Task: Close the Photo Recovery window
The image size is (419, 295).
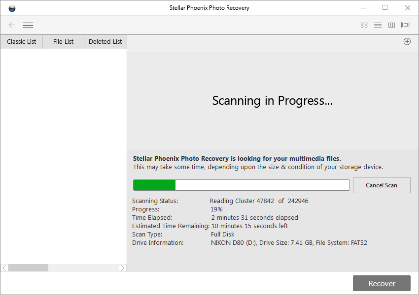Action: coord(408,8)
